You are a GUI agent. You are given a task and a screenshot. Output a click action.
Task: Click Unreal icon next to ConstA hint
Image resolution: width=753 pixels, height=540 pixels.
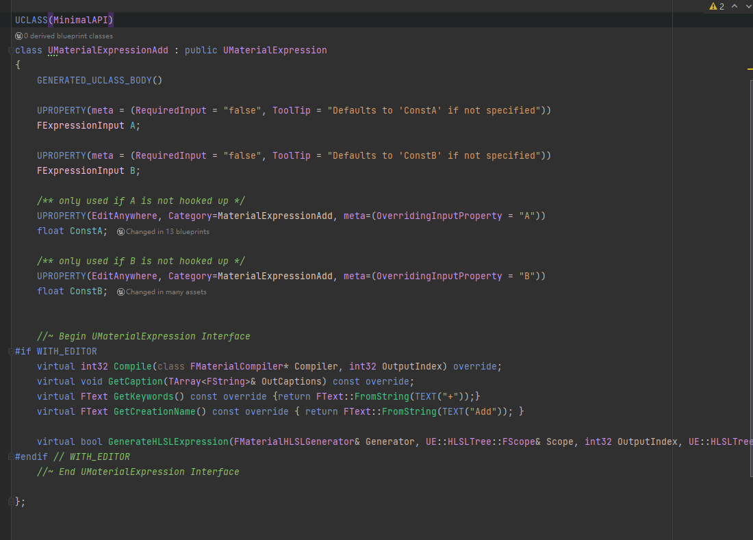[120, 231]
